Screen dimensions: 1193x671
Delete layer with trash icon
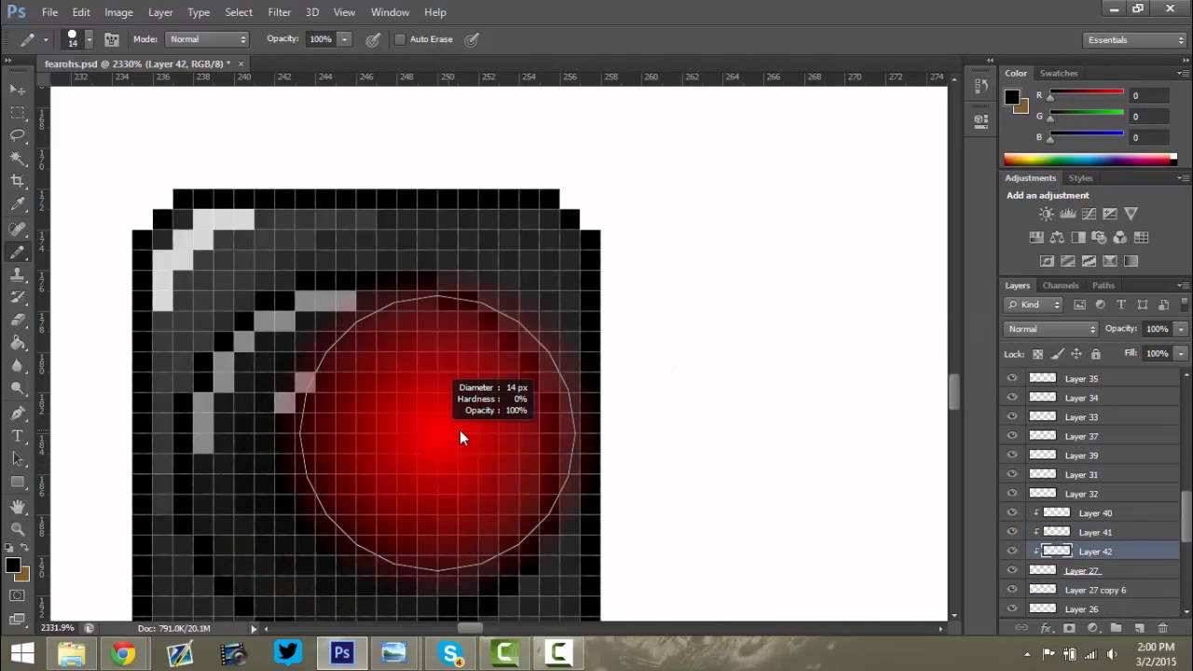tap(1162, 629)
